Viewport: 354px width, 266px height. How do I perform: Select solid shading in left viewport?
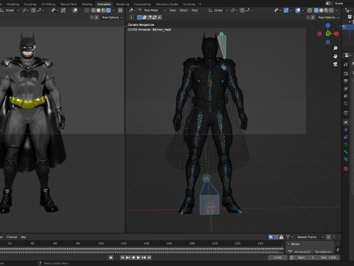[x=99, y=10]
